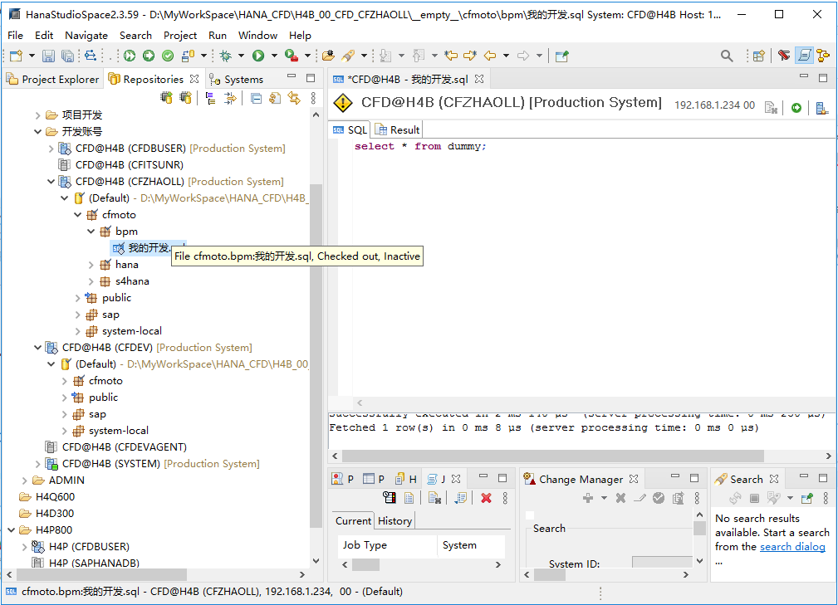Image resolution: width=838 pixels, height=605 pixels.
Task: Click the System ID input field
Action: 662,562
